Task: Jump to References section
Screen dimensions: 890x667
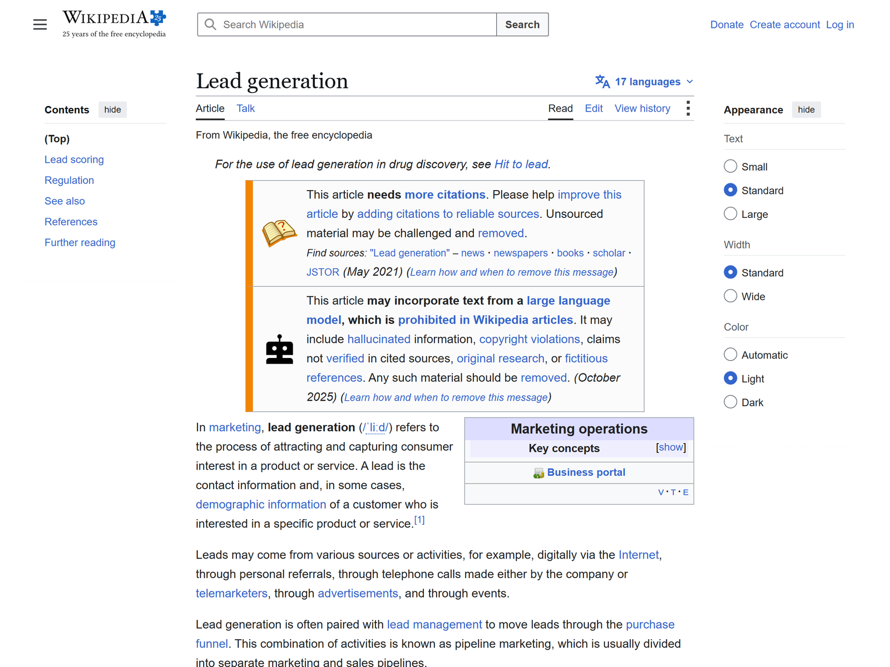Action: click(x=71, y=222)
